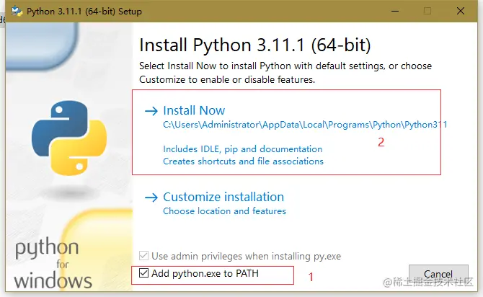Click the disabled maximize button in title bar

[x=427, y=11]
